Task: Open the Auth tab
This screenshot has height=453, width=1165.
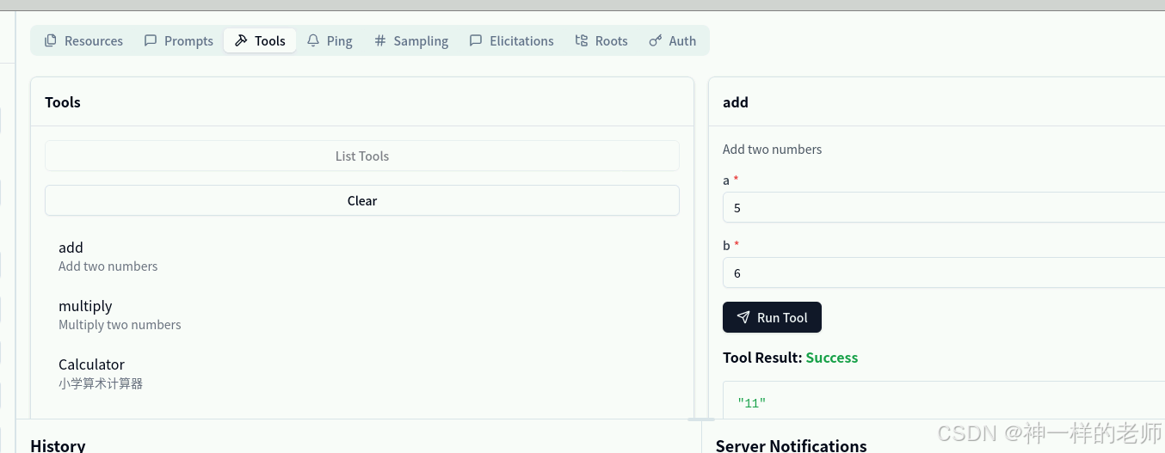Action: pos(673,40)
